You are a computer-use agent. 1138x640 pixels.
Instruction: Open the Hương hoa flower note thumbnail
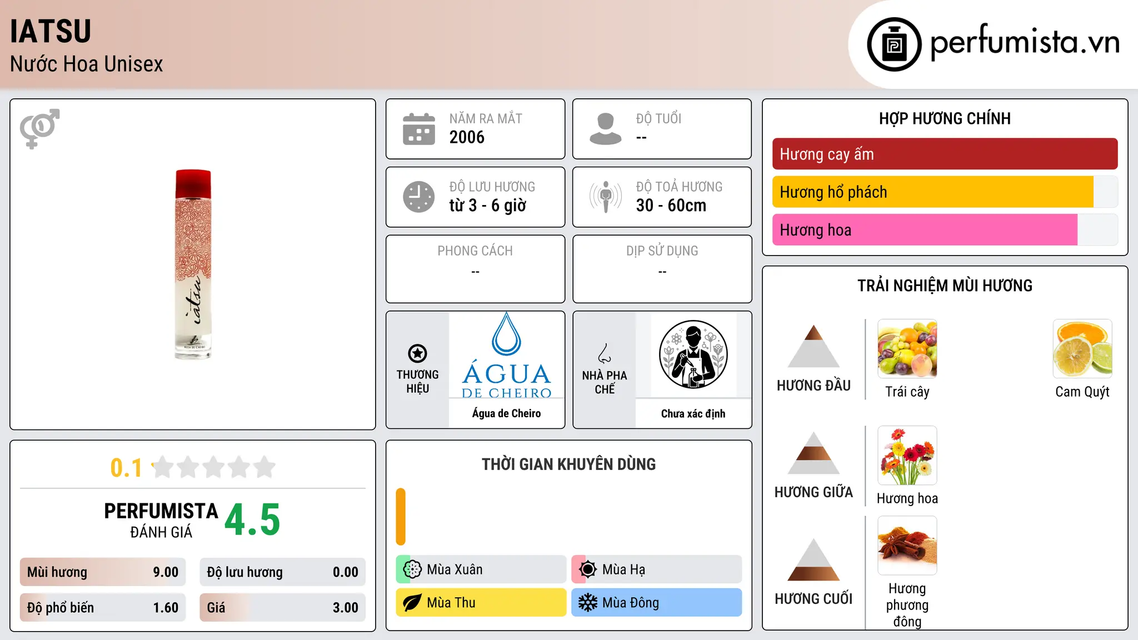click(x=907, y=456)
